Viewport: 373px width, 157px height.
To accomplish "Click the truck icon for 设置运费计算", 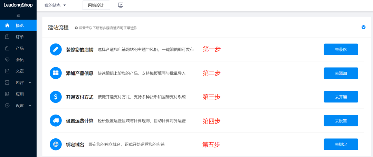I will (55, 121).
